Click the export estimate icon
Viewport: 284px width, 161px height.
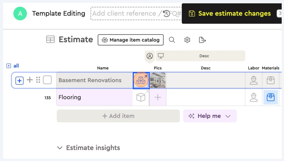(202, 40)
